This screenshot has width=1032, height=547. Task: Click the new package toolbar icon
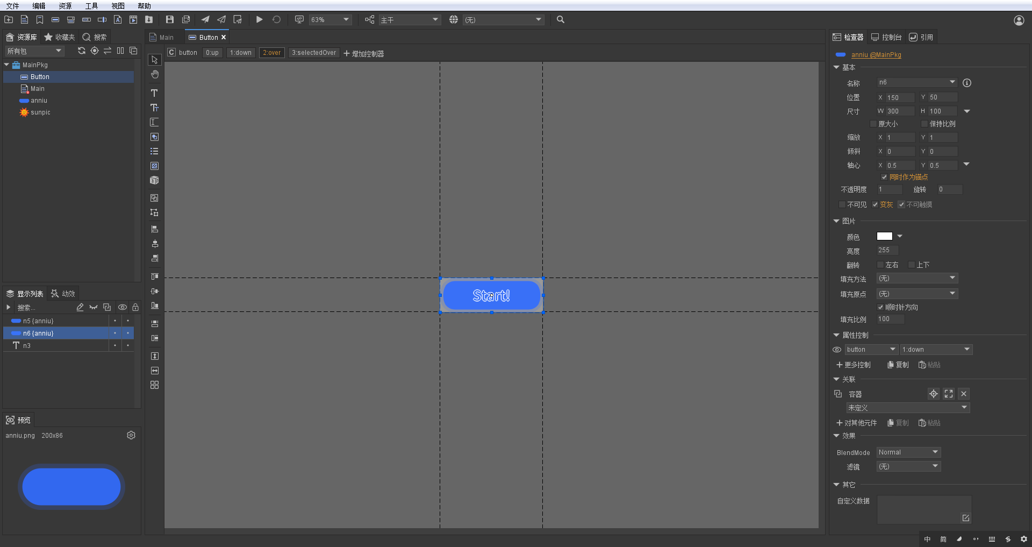click(9, 19)
